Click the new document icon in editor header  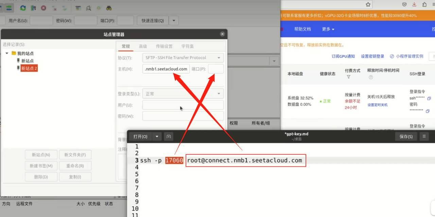169,137
